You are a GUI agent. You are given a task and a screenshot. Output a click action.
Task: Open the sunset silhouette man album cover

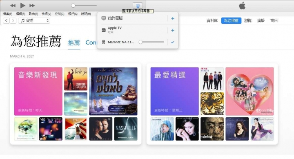click(x=76, y=79)
